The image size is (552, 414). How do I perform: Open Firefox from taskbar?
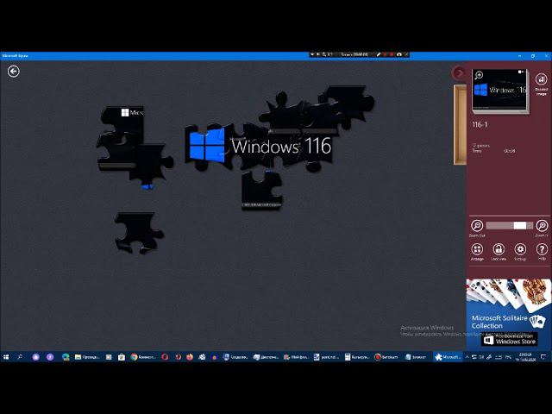coord(190,357)
